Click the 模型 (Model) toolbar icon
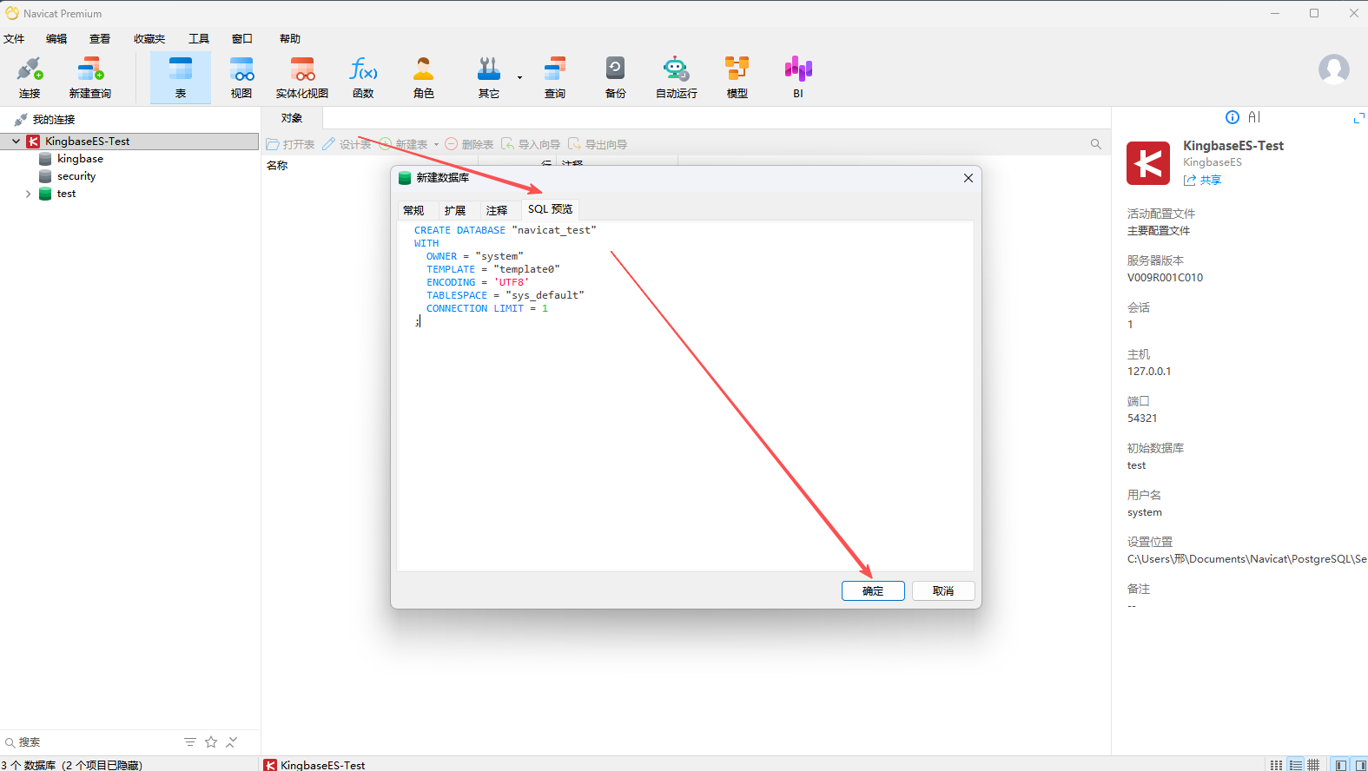Screen dimensions: 1368x771 (737, 77)
